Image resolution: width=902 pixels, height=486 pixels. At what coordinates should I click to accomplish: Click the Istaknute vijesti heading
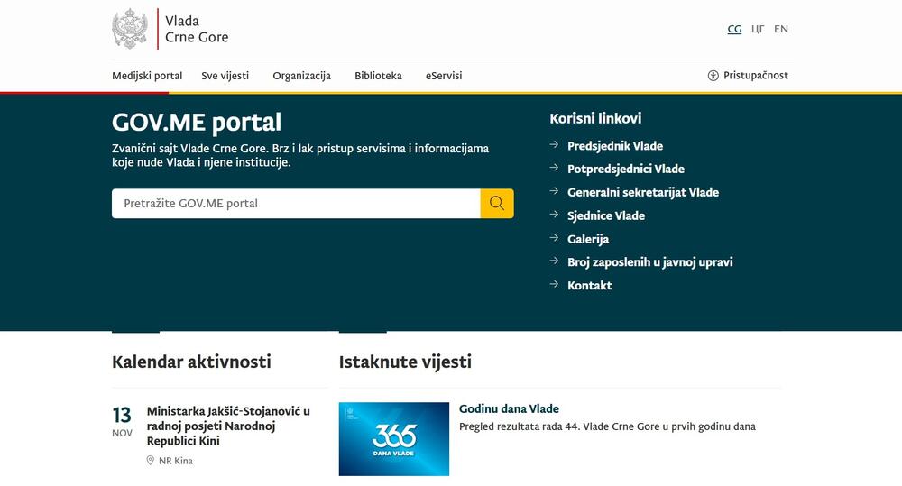(x=405, y=362)
